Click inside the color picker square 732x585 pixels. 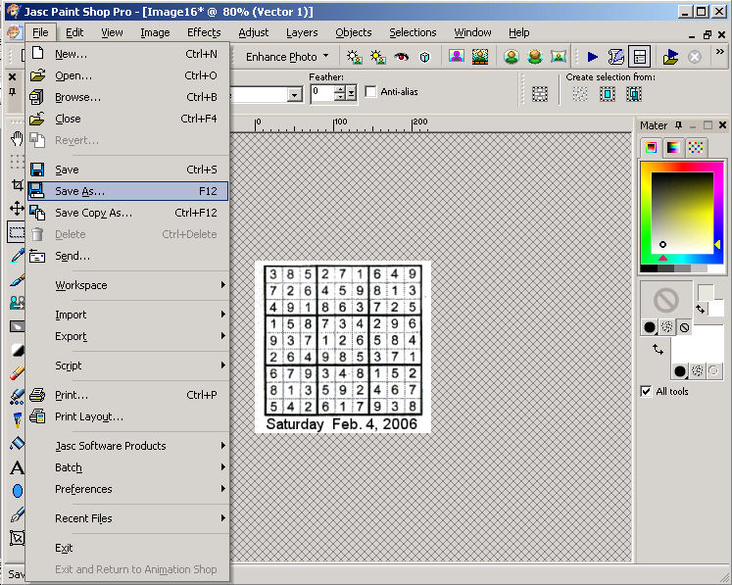[x=681, y=211]
